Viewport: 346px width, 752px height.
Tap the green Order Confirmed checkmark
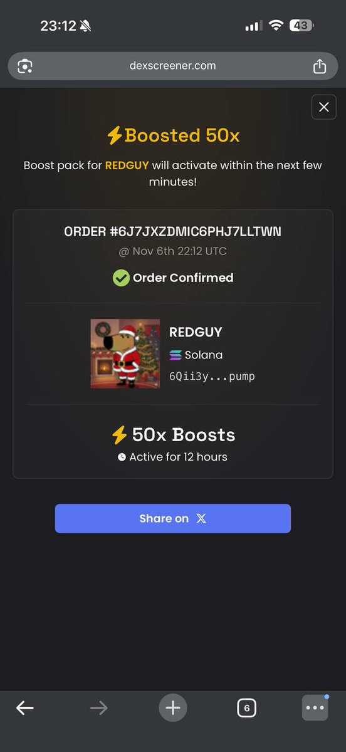tap(121, 278)
